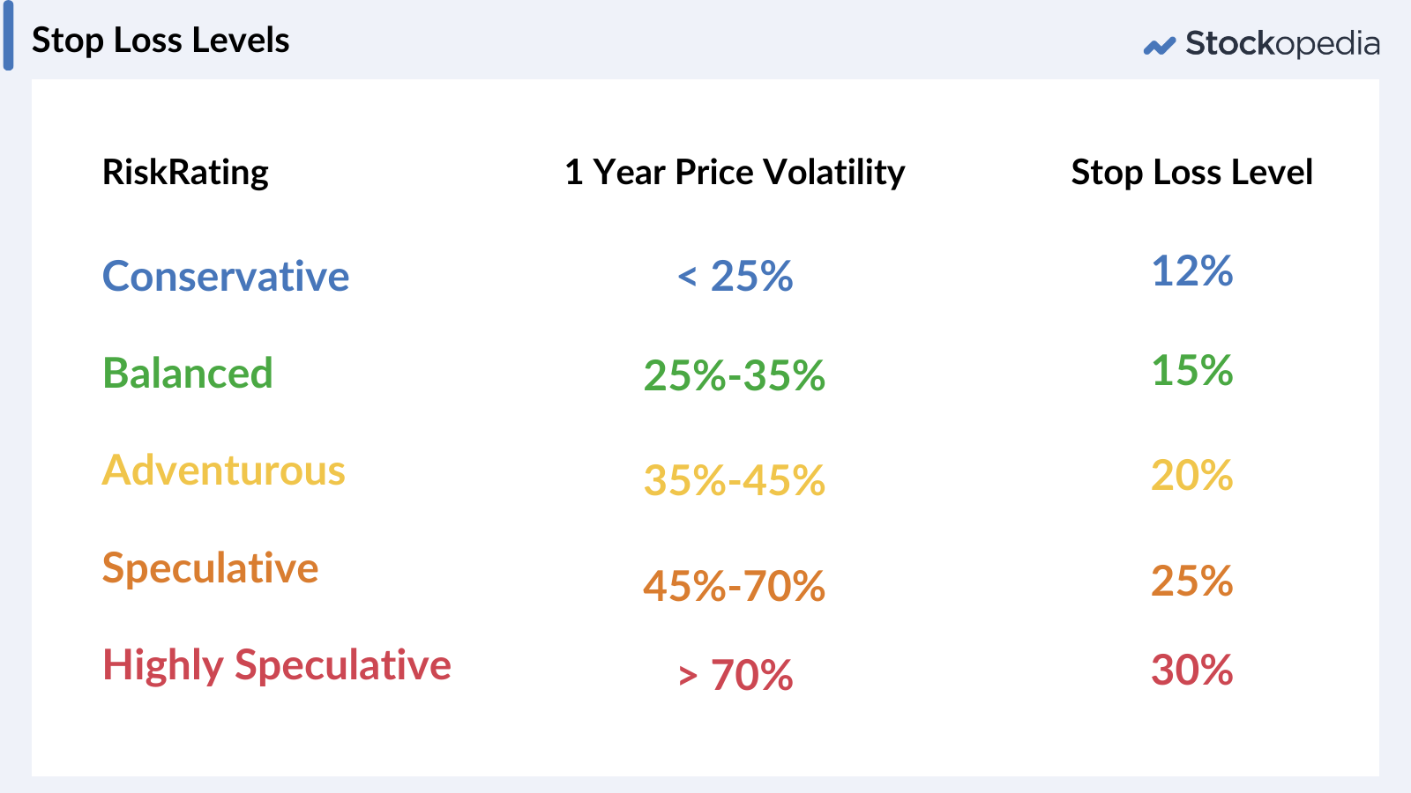Click the Adventurous risk rating label
Screen dimensions: 1411x793
tap(224, 471)
